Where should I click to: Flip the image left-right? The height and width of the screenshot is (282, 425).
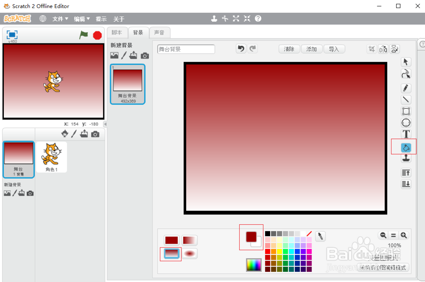(x=383, y=49)
